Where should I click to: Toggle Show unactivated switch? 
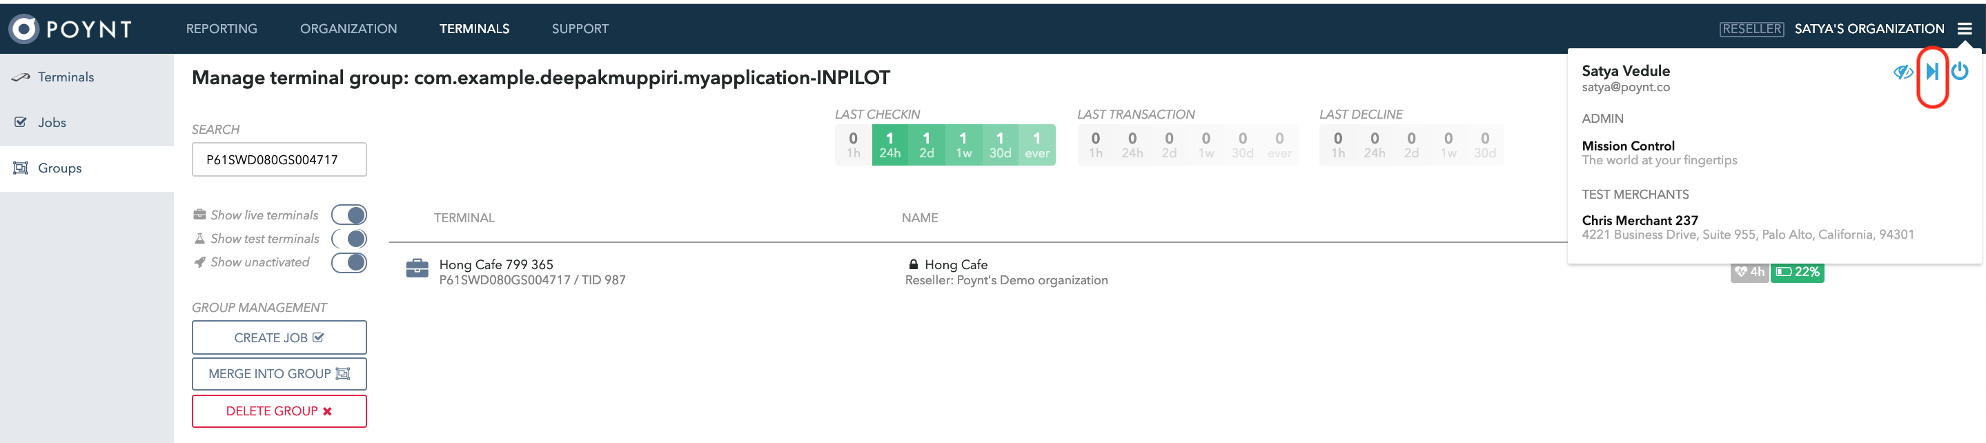tap(349, 263)
